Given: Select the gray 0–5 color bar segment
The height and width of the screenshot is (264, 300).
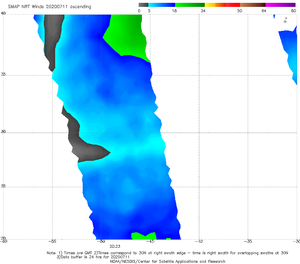Looking at the screenshot, I should (144, 5).
